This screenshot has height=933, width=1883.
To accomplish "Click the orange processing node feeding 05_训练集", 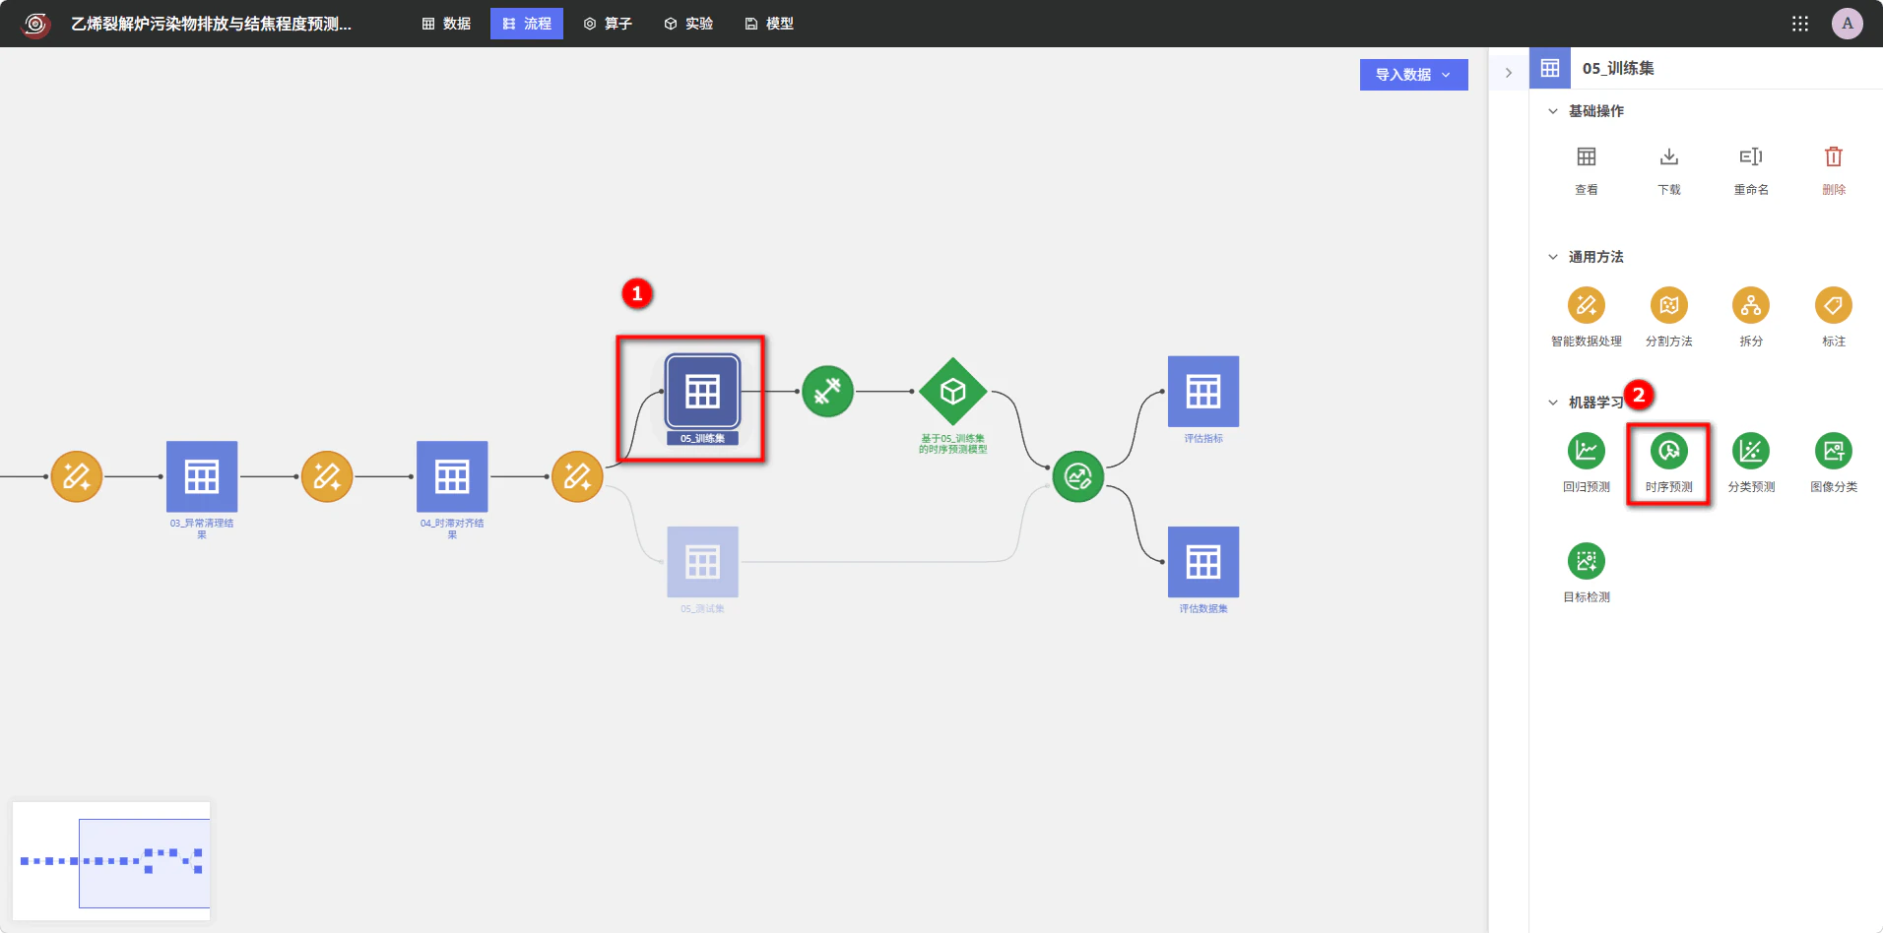I will coord(577,476).
